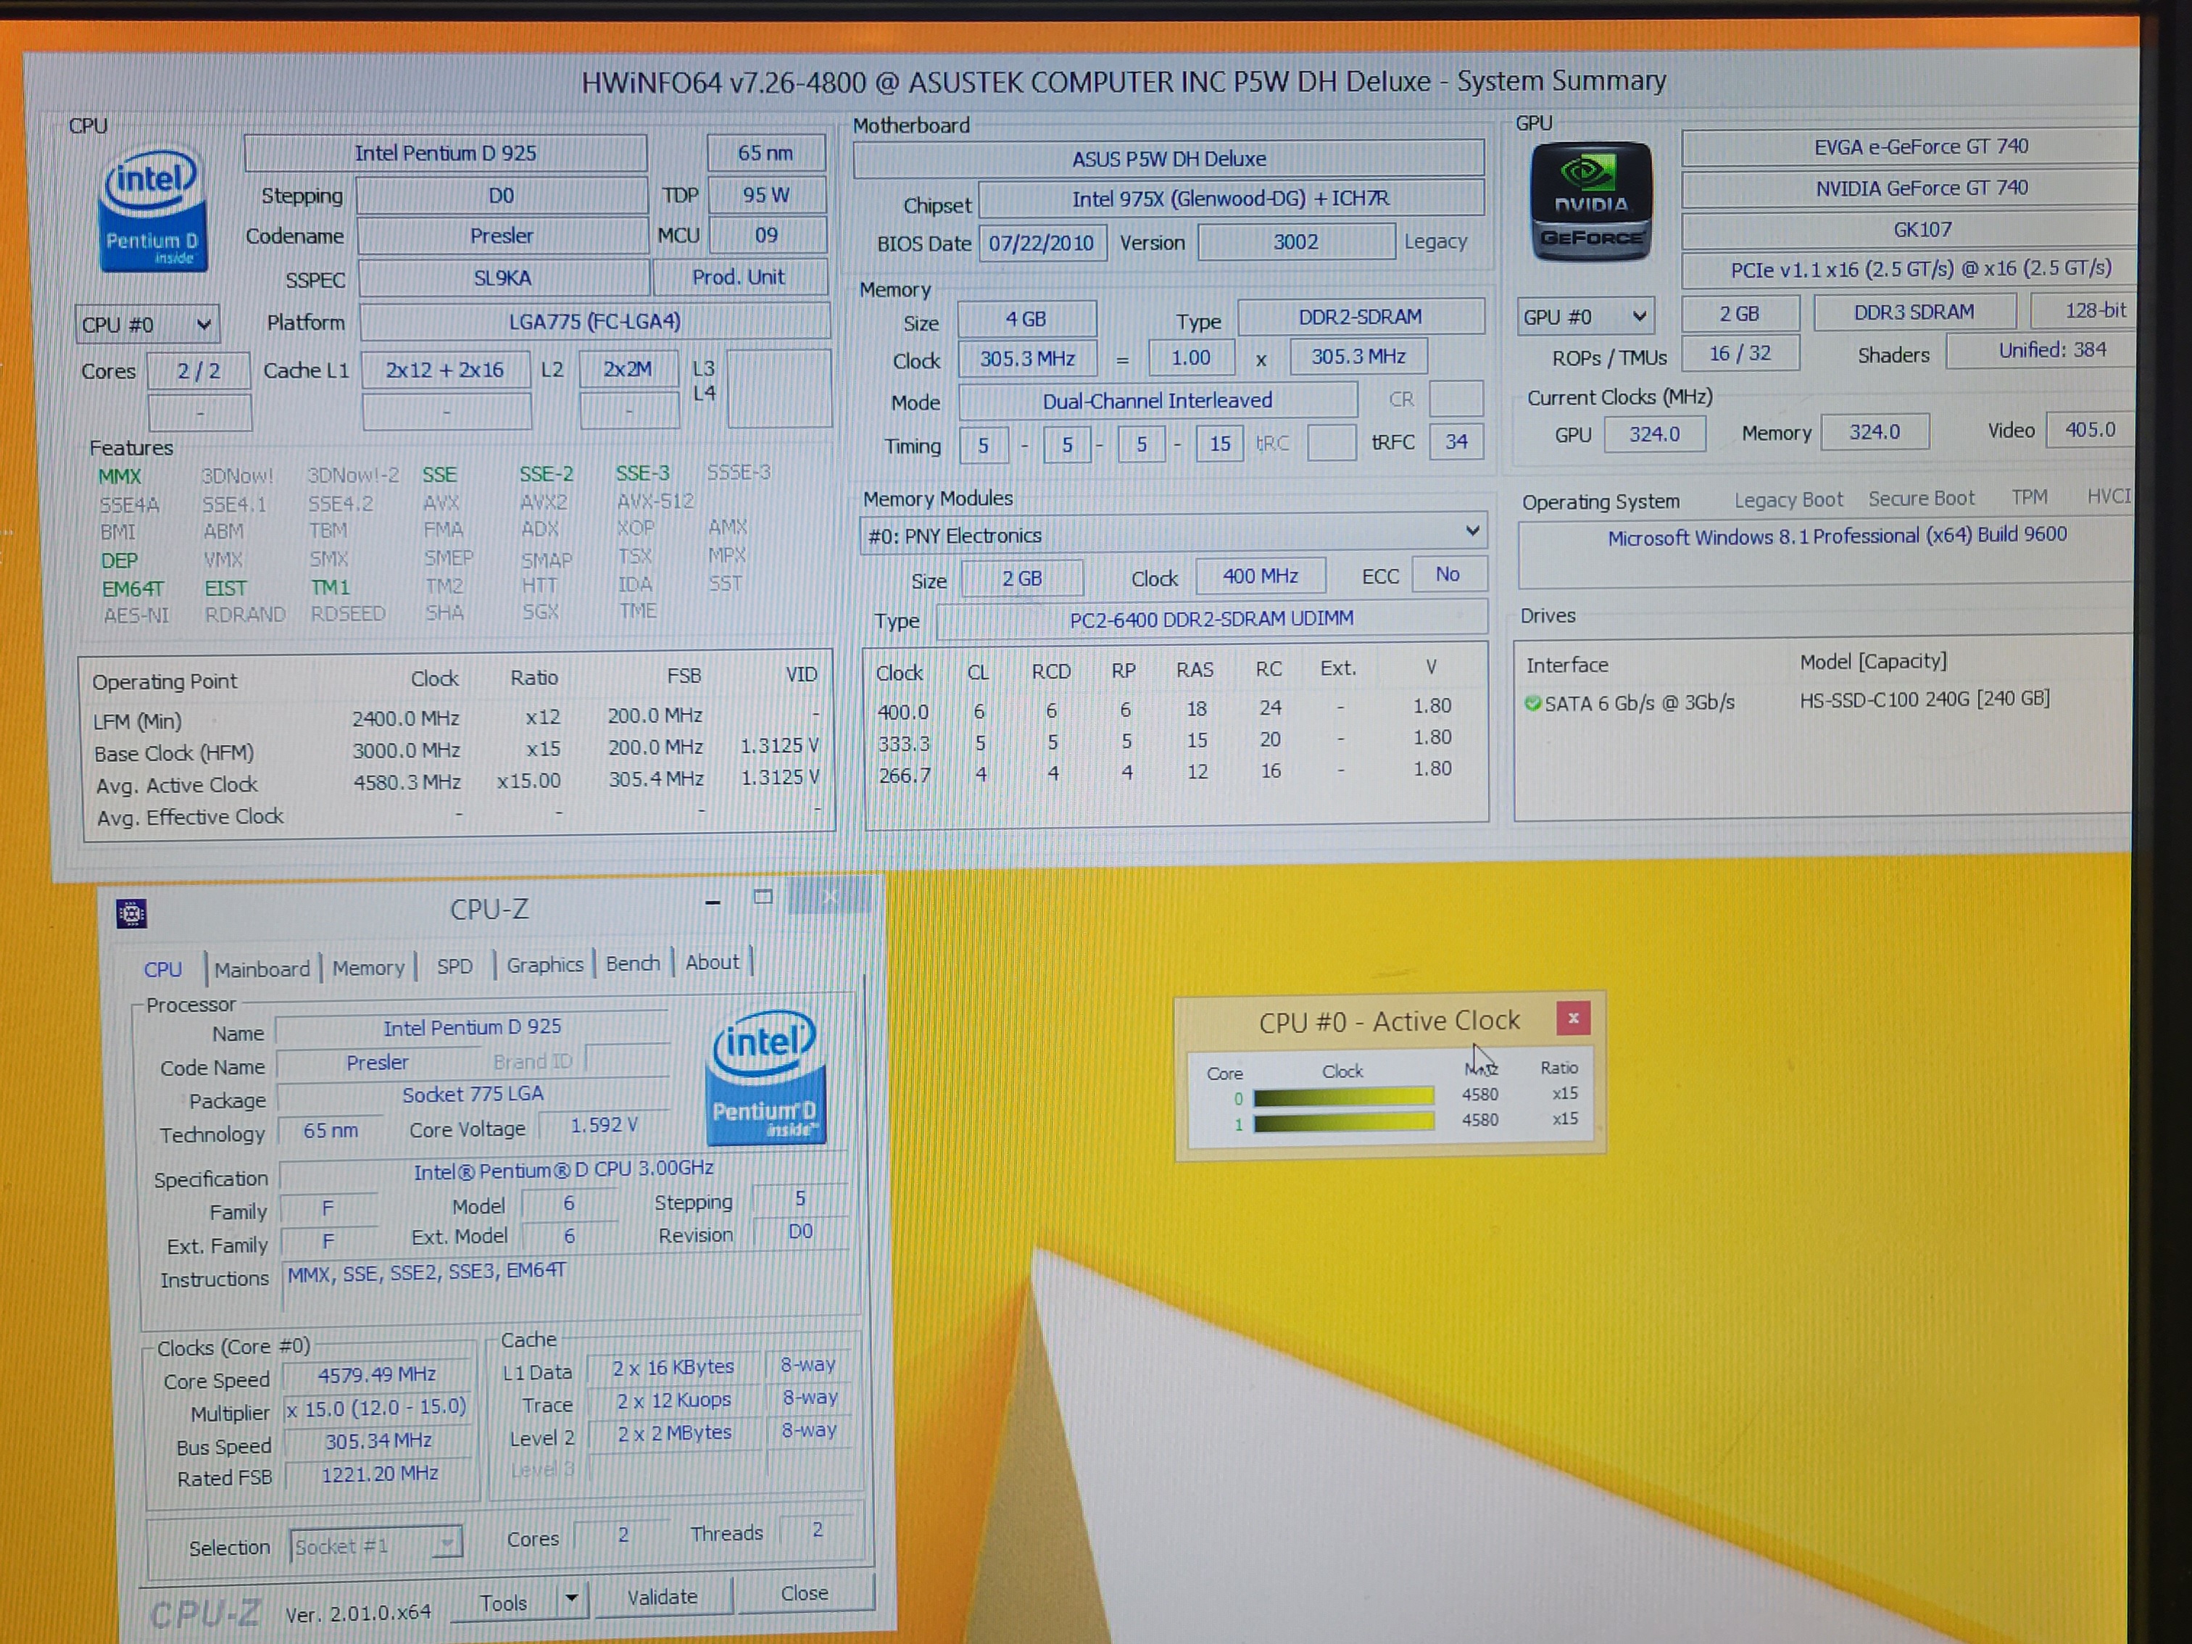This screenshot has width=2192, height=1644.
Task: Click the MMX feature label
Action: 120,476
